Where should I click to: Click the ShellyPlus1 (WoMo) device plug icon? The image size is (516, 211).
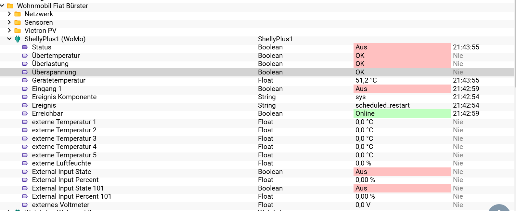pos(18,39)
